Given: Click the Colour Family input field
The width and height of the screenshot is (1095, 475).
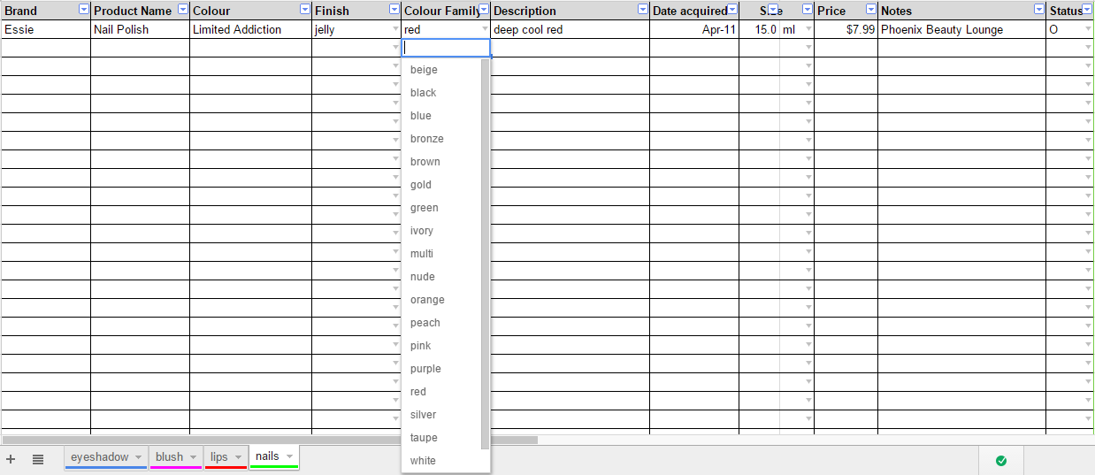Looking at the screenshot, I should 446,48.
